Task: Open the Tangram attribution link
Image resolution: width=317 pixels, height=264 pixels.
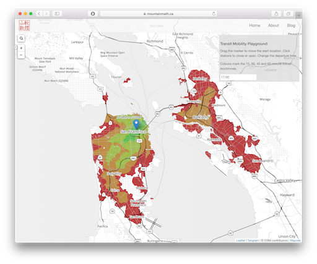Action: click(x=253, y=240)
